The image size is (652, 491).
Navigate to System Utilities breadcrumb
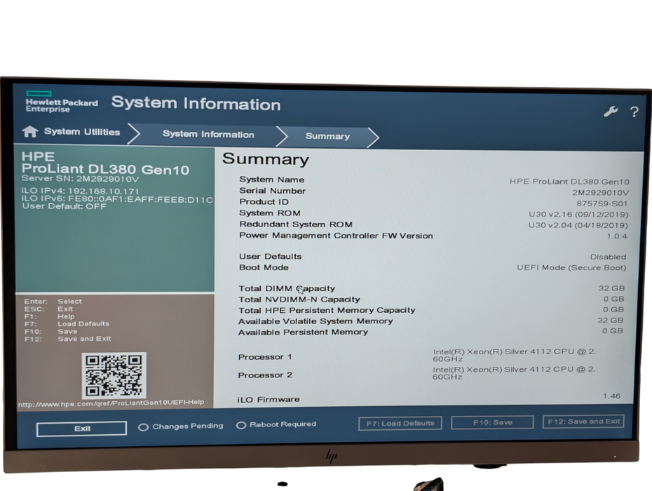[x=82, y=132]
